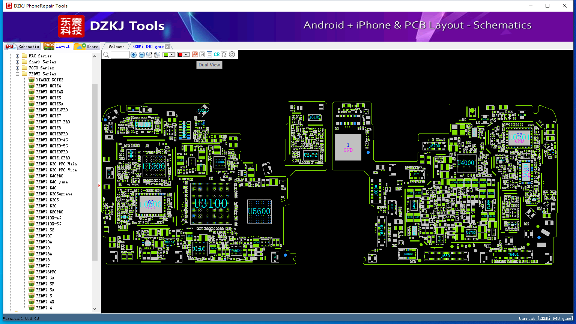
Task: Select REDMI K30 PRO Main in the tree
Action: tap(57, 164)
